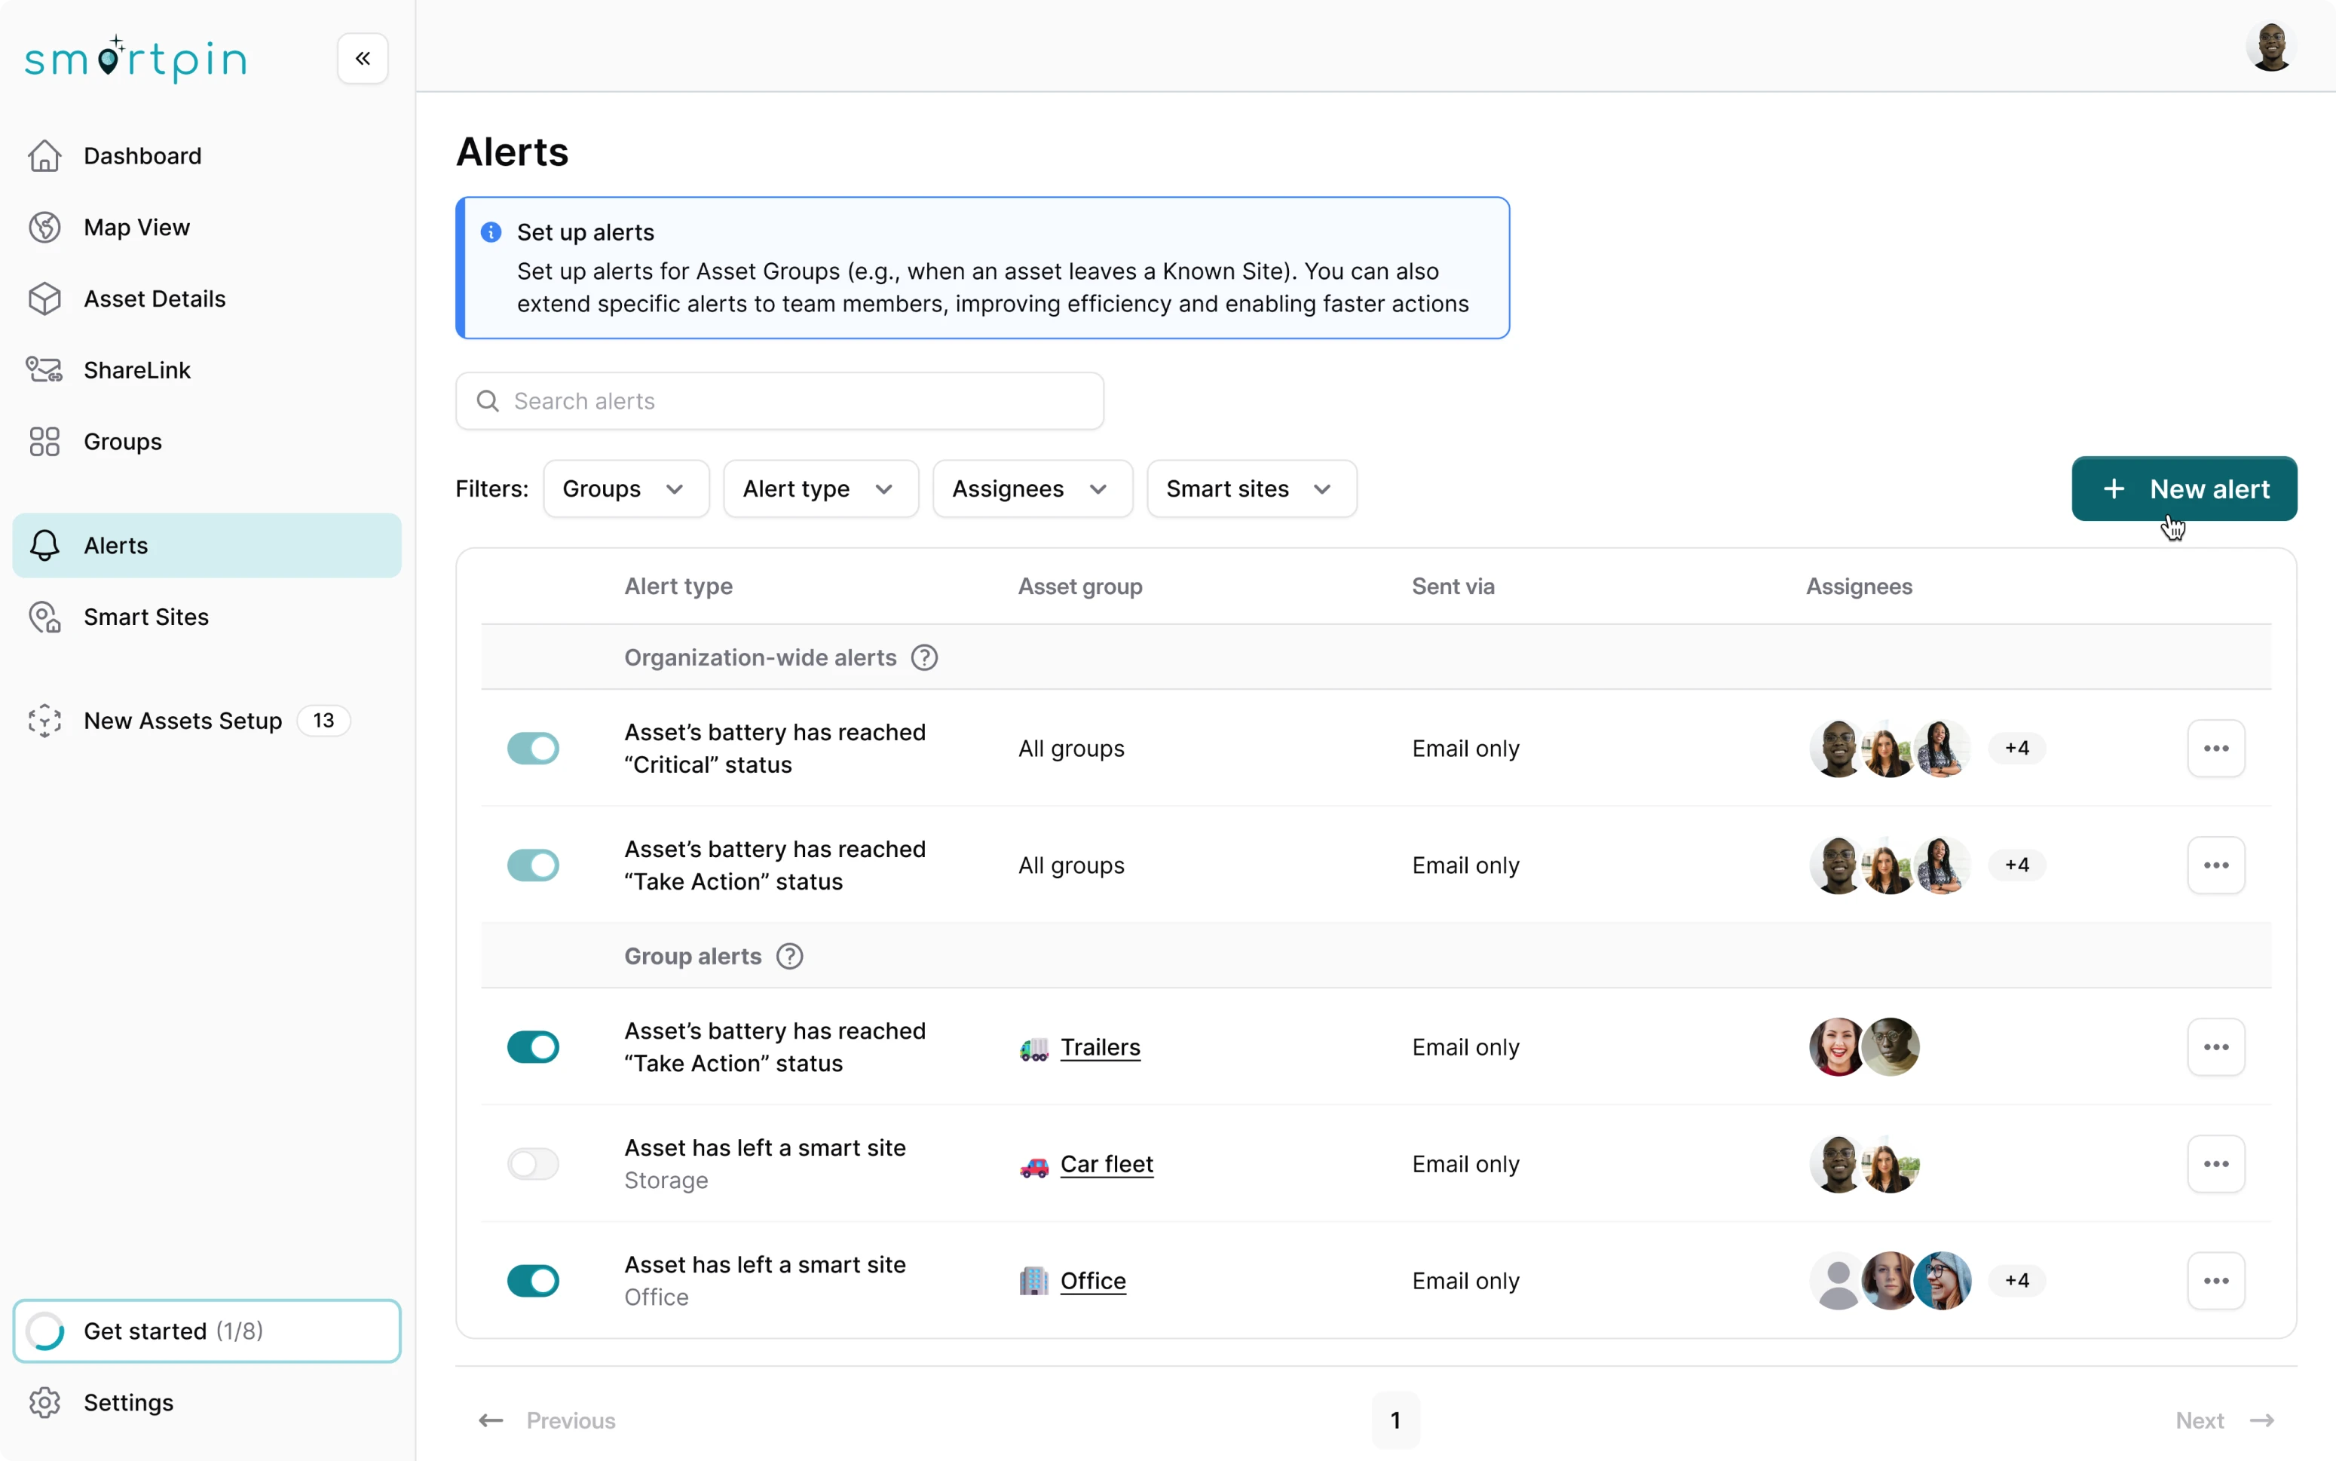Click the Alerts bell icon

tap(44, 545)
